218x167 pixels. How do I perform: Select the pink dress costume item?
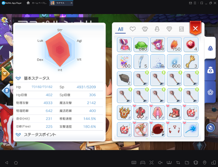click(124, 45)
